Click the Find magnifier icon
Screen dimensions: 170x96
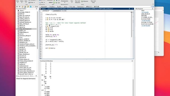[x=40, y=2]
